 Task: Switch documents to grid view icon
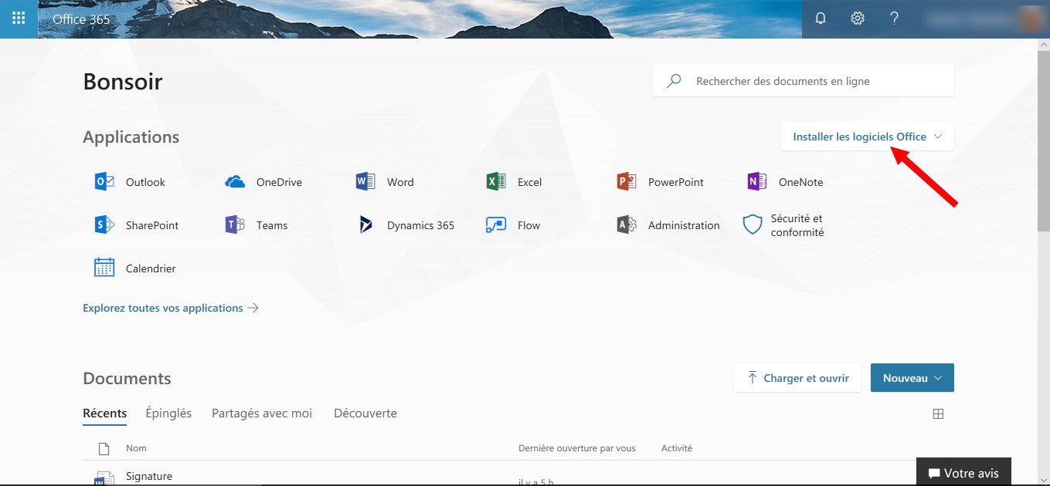point(938,414)
